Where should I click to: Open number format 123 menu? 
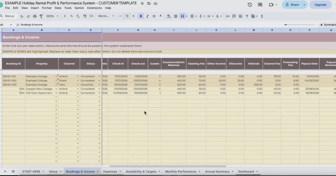point(91,16)
